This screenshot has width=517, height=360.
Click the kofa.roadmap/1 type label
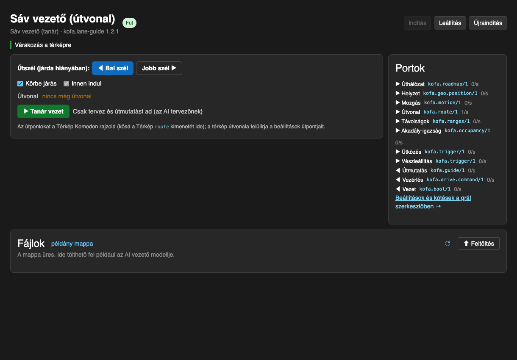448,84
